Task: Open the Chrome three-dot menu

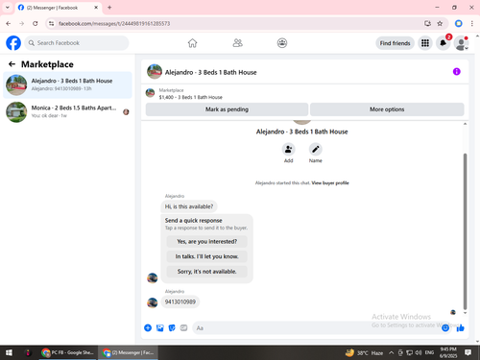Action: [472, 23]
